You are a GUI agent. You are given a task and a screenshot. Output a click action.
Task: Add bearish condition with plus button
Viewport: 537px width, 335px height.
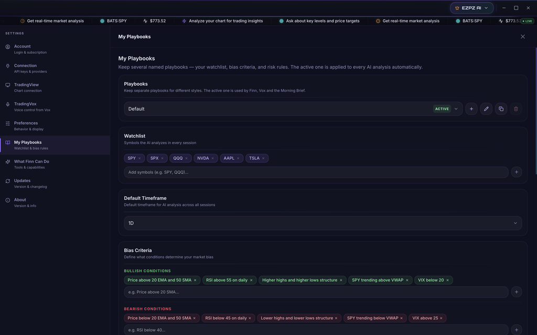click(x=517, y=330)
